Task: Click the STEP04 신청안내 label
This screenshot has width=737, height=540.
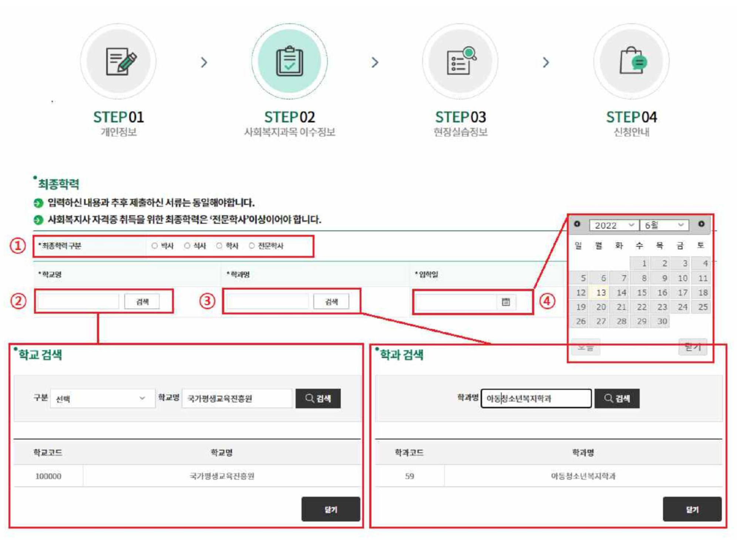Action: point(632,132)
